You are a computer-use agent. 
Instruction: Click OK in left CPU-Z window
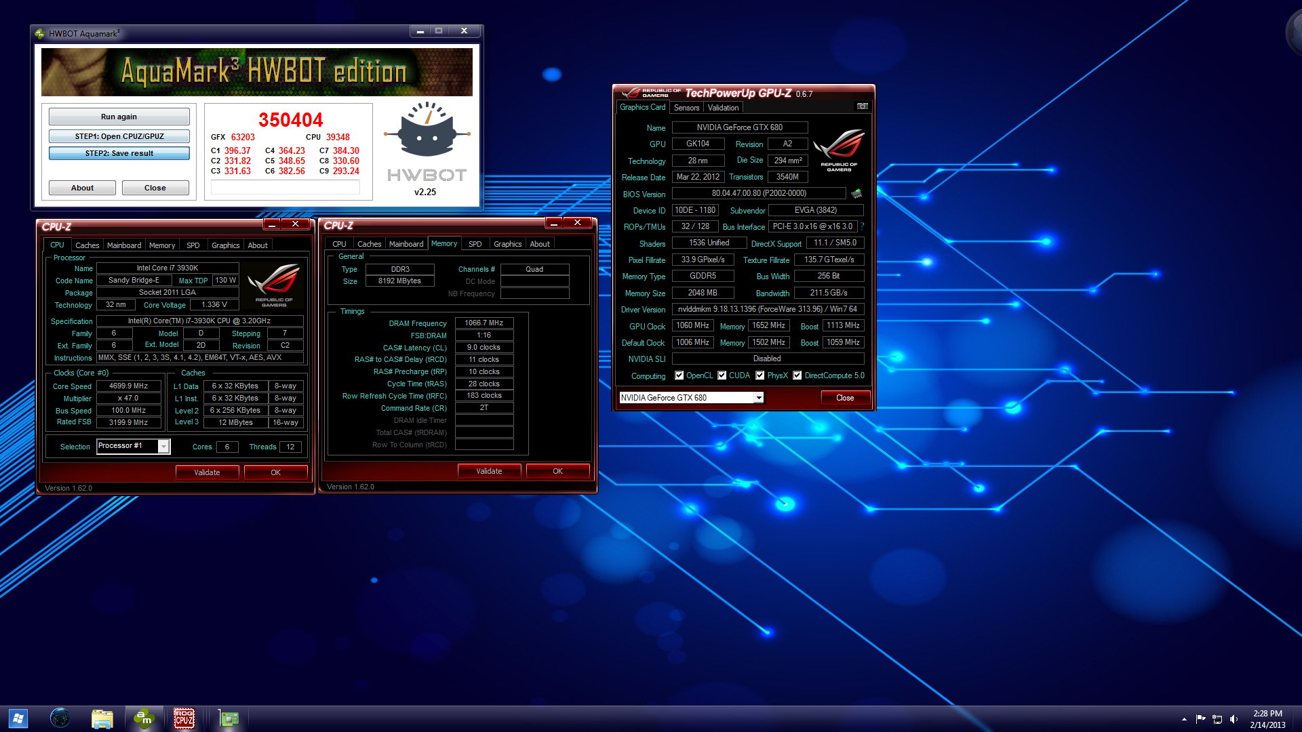(275, 472)
